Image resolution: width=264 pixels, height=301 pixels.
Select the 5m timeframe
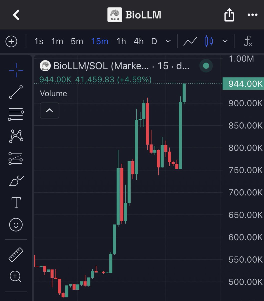(x=77, y=41)
